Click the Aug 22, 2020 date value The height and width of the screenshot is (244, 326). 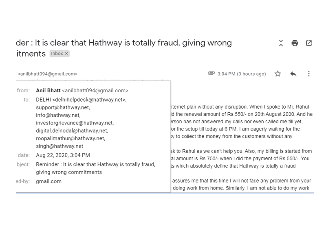(x=63, y=155)
